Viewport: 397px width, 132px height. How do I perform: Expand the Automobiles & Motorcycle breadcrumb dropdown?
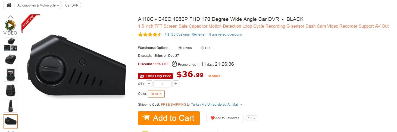[58, 5]
